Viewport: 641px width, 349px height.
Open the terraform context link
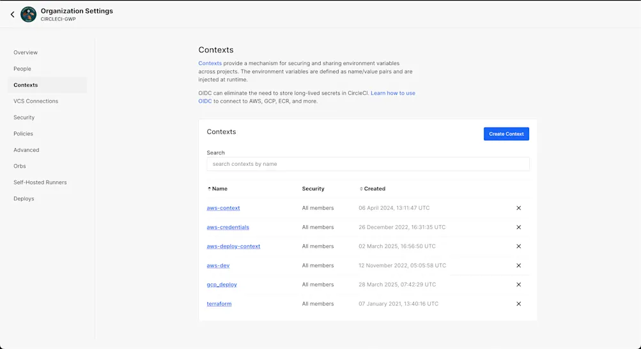click(x=219, y=304)
